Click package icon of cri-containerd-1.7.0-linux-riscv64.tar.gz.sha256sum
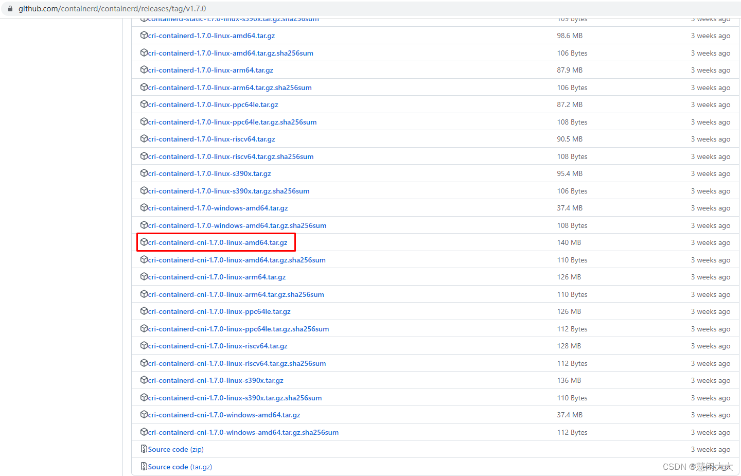The width and height of the screenshot is (741, 476). tap(144, 156)
